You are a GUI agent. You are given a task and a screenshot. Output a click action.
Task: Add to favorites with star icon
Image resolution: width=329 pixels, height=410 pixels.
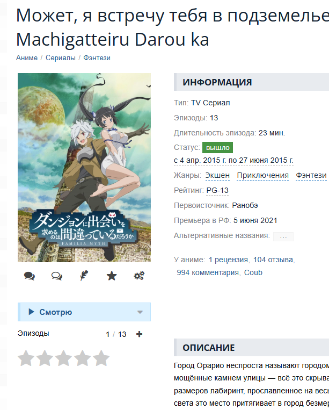112,276
